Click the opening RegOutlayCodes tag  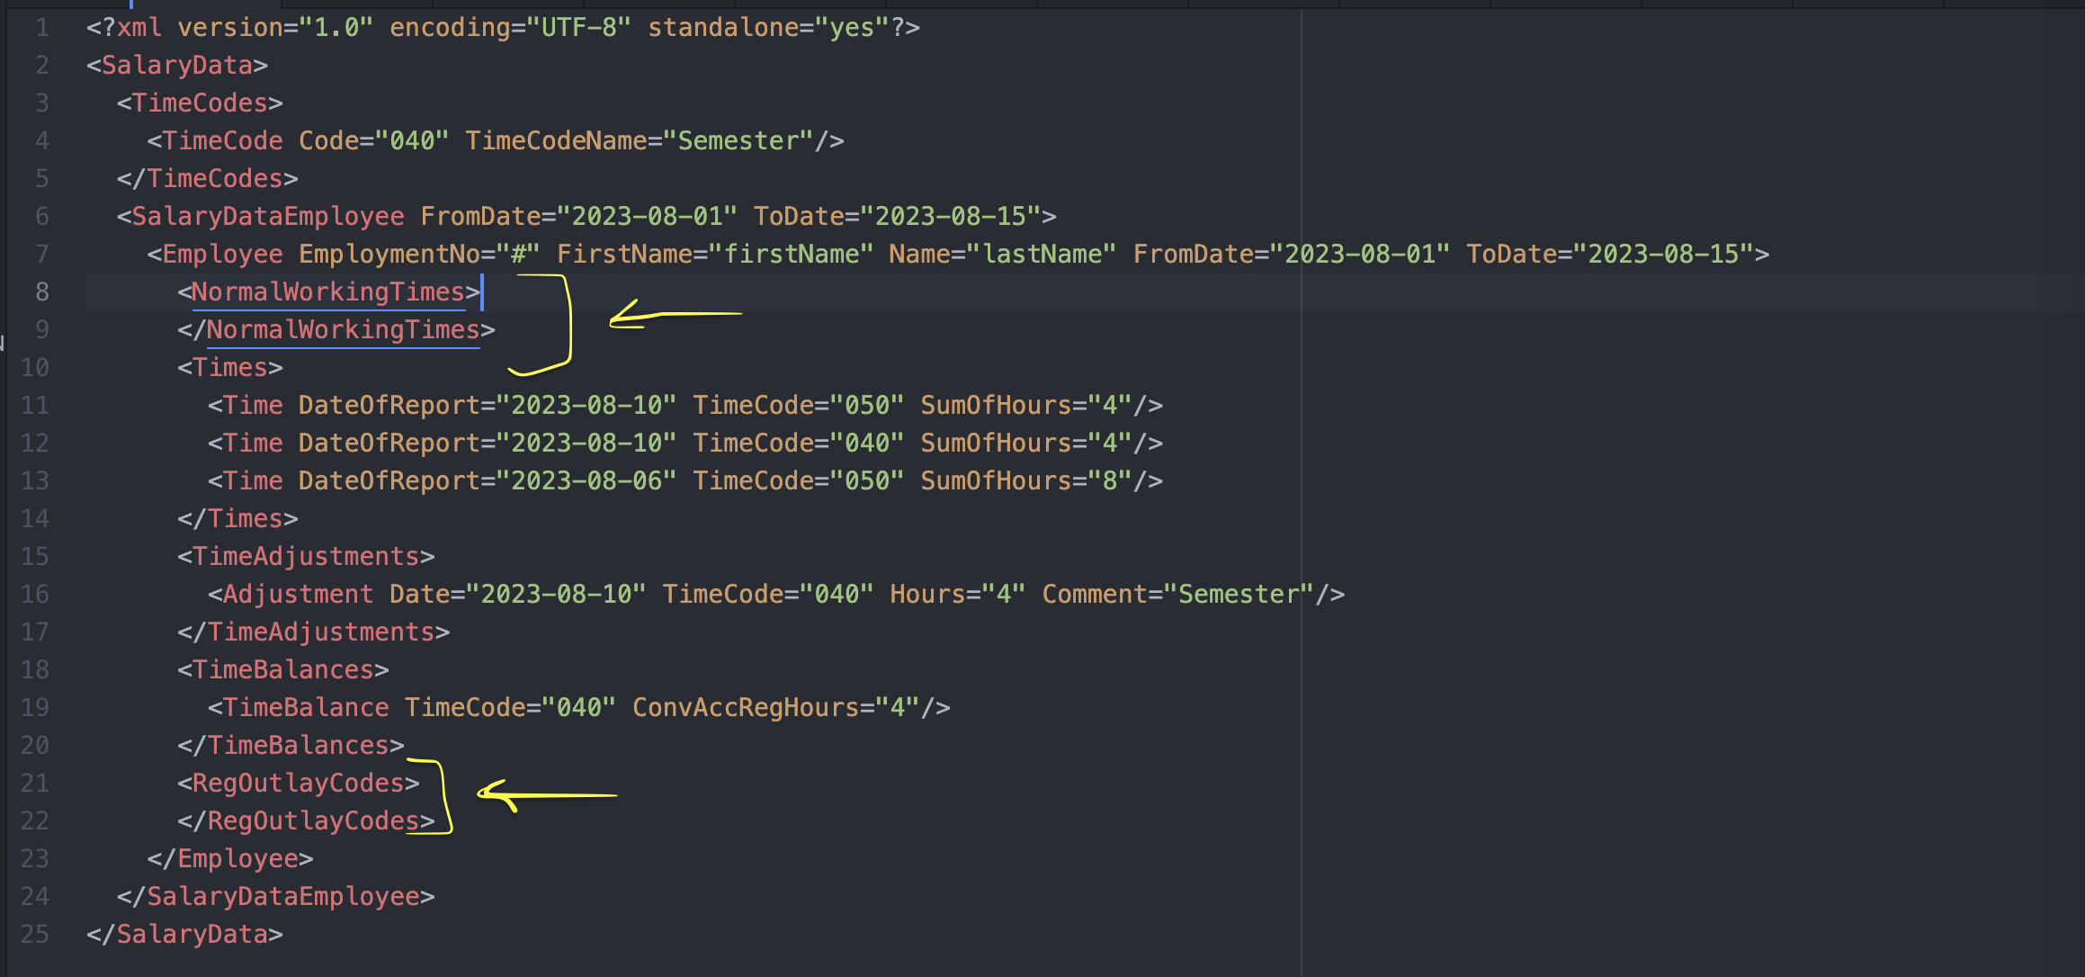(298, 783)
